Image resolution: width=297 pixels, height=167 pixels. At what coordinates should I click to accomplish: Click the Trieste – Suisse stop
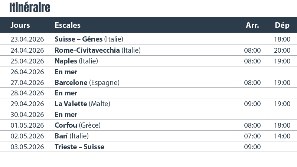tap(79, 147)
